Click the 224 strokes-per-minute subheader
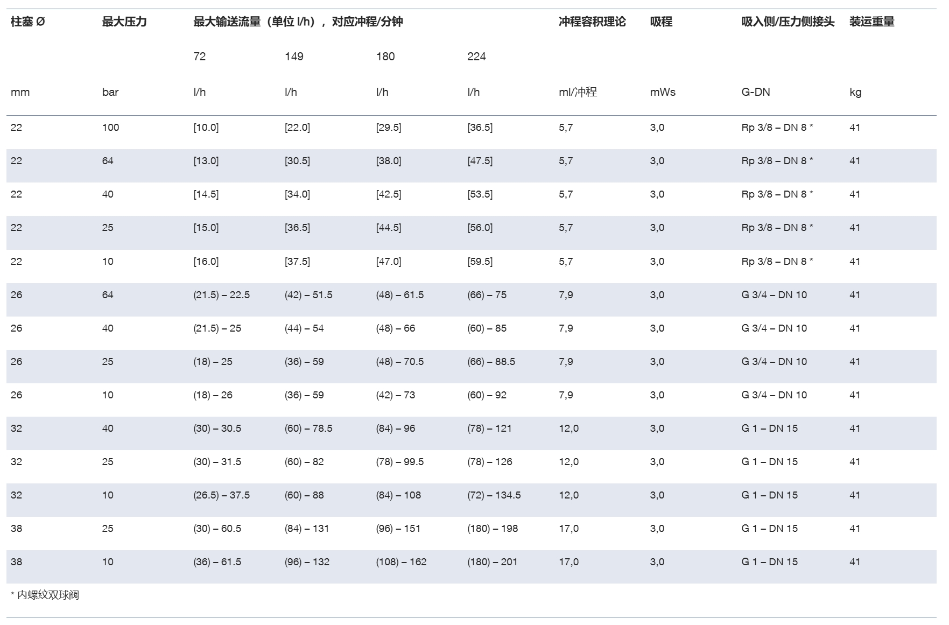The height and width of the screenshot is (625, 949). (476, 57)
